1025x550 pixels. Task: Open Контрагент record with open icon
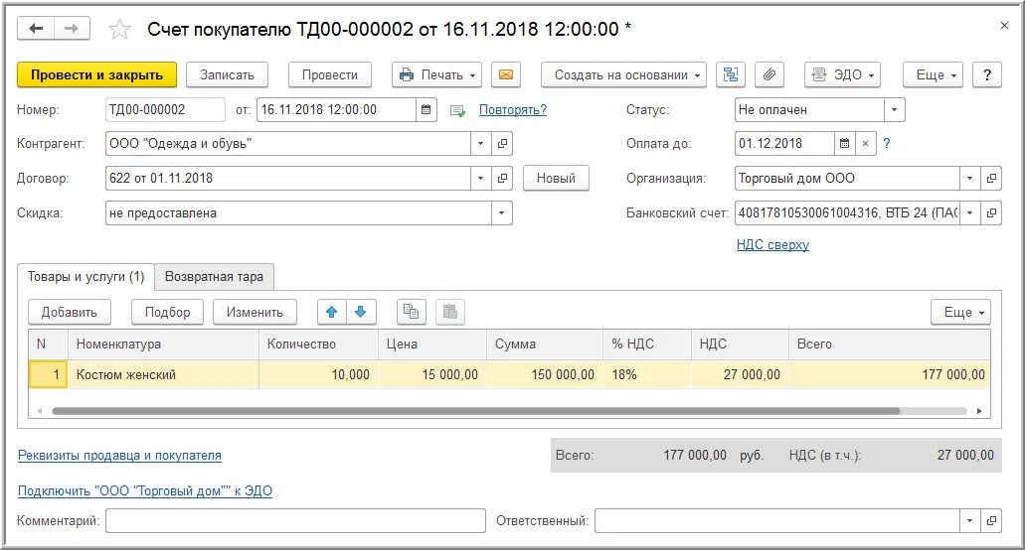click(x=502, y=144)
